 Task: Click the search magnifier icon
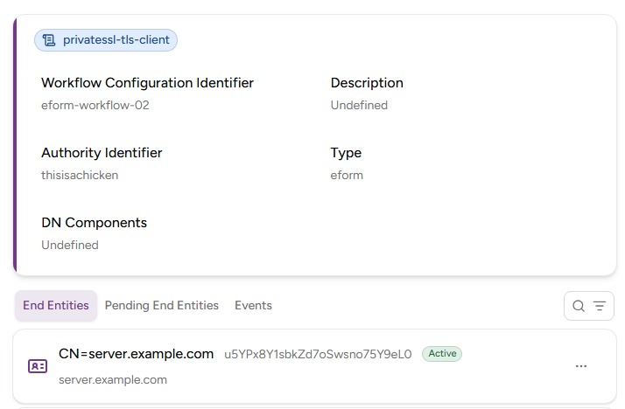[x=578, y=306]
